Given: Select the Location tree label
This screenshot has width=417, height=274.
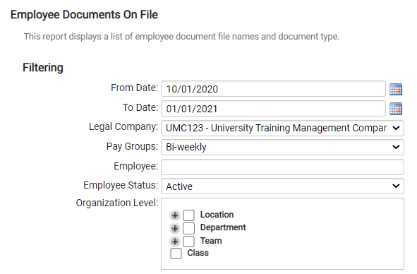Looking at the screenshot, I should [217, 215].
